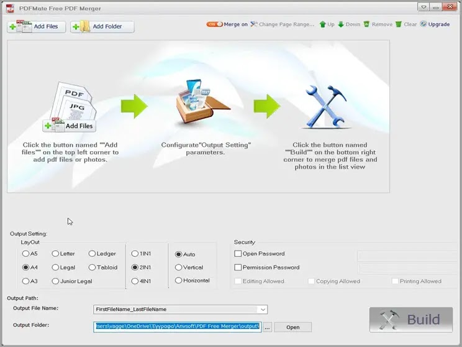The image size is (462, 347).
Task: Click the Remove trash icon
Action: click(x=366, y=24)
